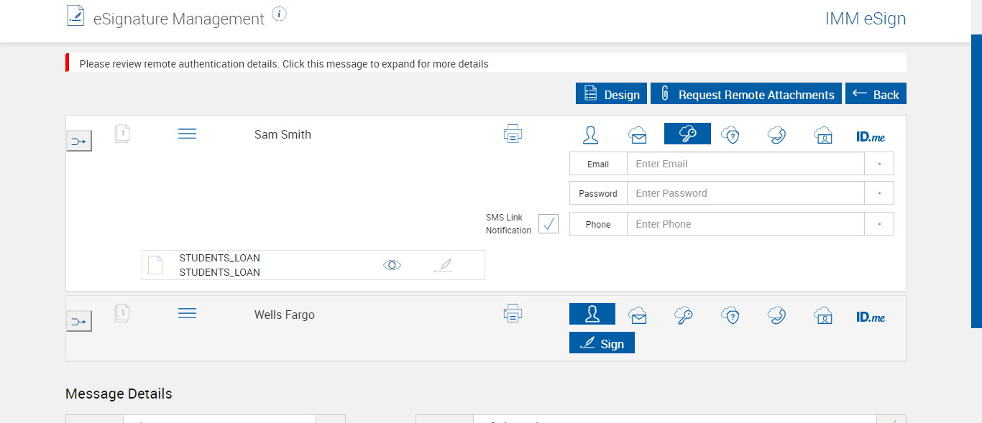Choose phone authentication icon for Sam Smith
The image size is (982, 423).
tap(776, 134)
